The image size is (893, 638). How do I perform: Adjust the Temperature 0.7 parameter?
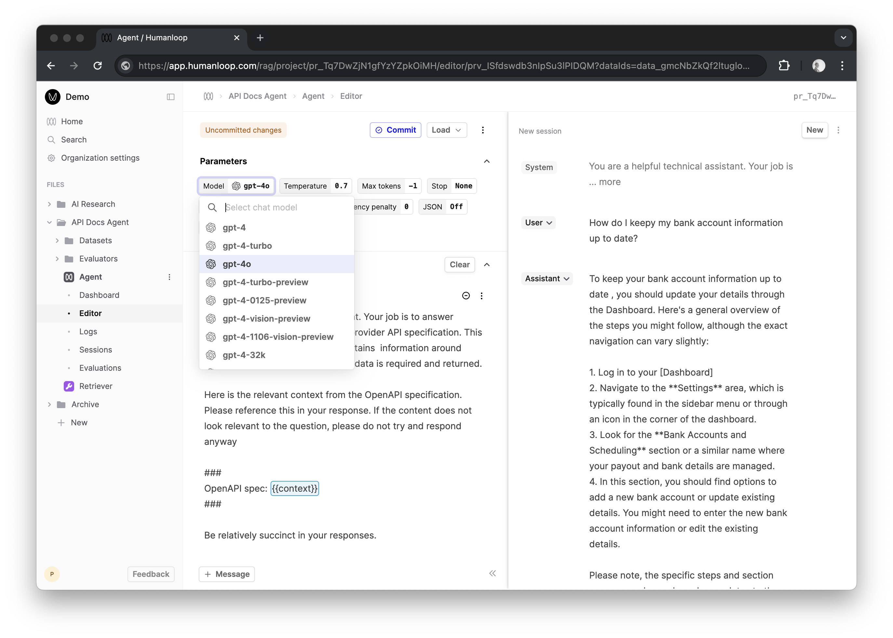tap(315, 186)
